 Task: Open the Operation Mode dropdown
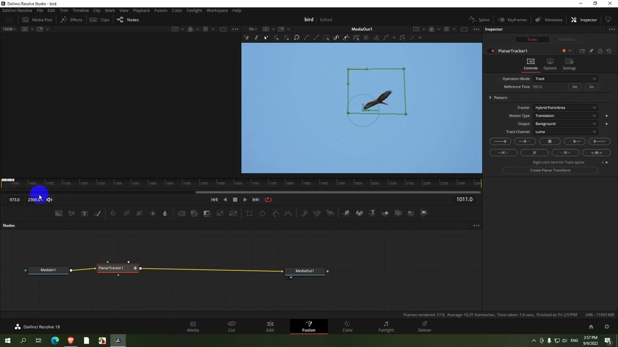coord(565,79)
